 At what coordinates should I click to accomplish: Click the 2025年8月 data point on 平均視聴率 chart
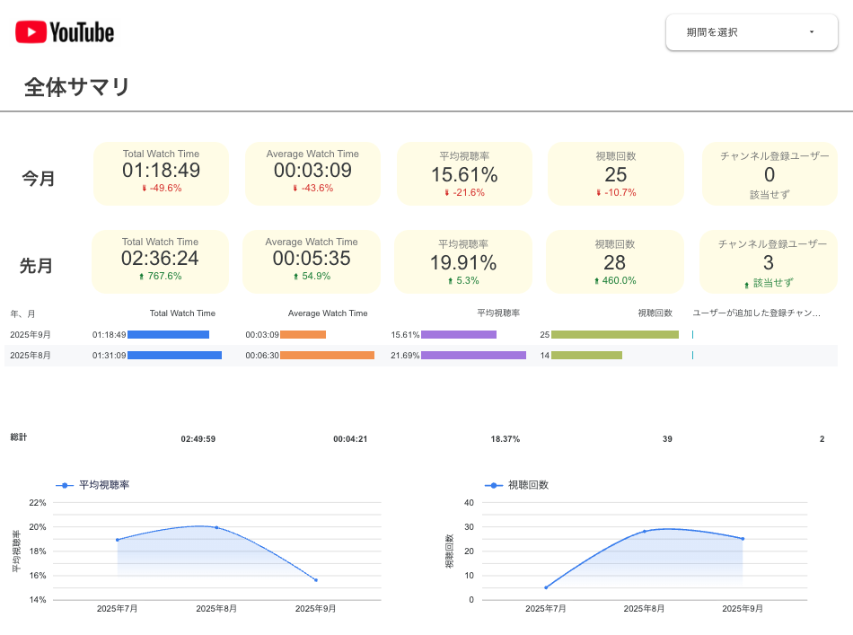[216, 527]
